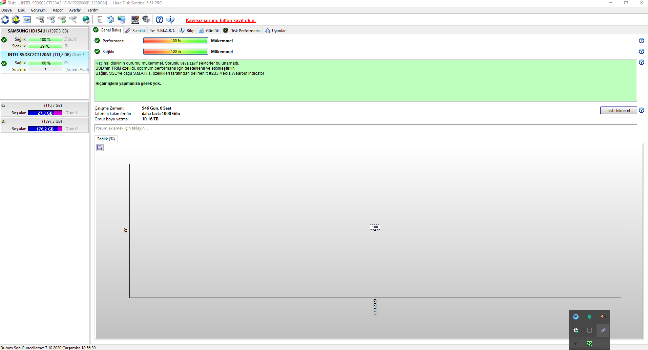Image resolution: width=648 pixels, height=350 pixels.
Task: Click the 100 data point on chart
Action: [x=375, y=230]
